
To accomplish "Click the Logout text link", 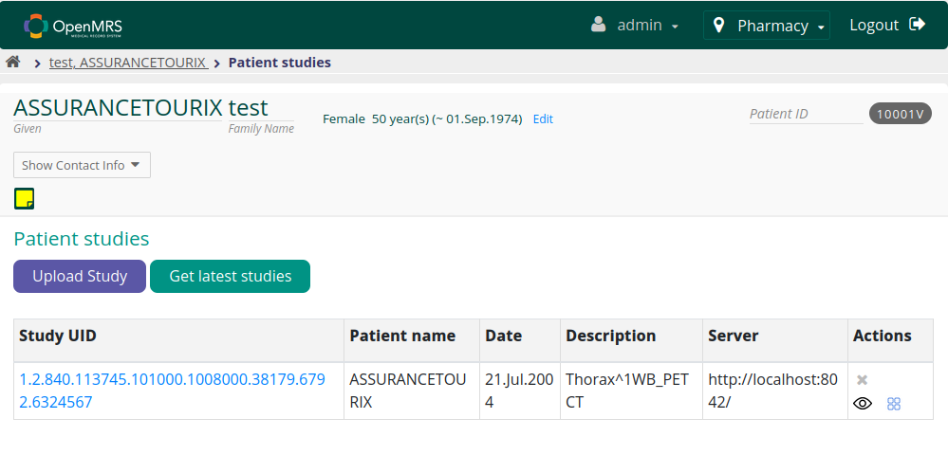I will (x=874, y=25).
